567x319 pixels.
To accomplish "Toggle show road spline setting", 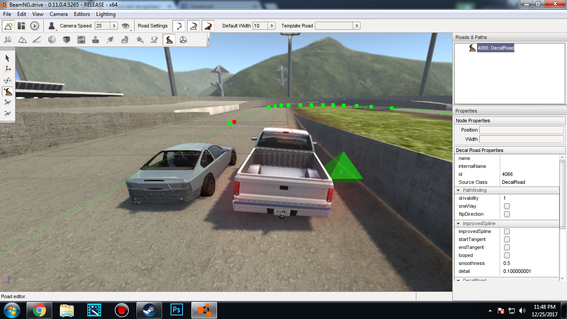I will 178,26.
